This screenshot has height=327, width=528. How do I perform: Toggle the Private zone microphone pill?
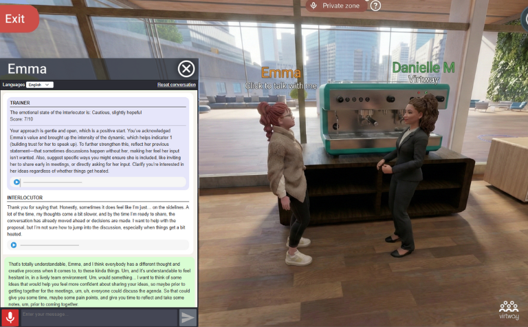click(x=336, y=6)
